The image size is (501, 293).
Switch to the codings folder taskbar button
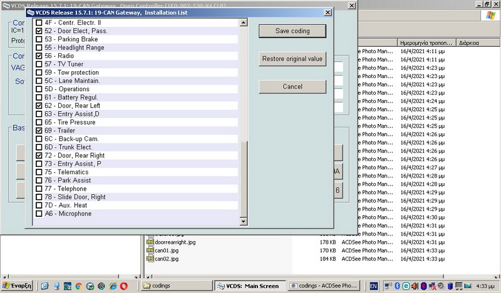click(177, 286)
